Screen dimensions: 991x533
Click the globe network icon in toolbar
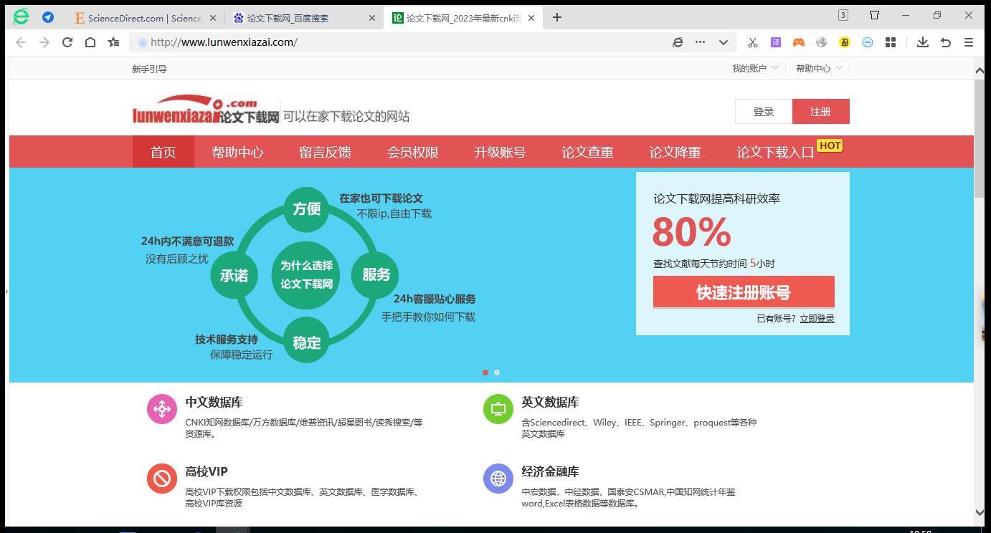821,42
